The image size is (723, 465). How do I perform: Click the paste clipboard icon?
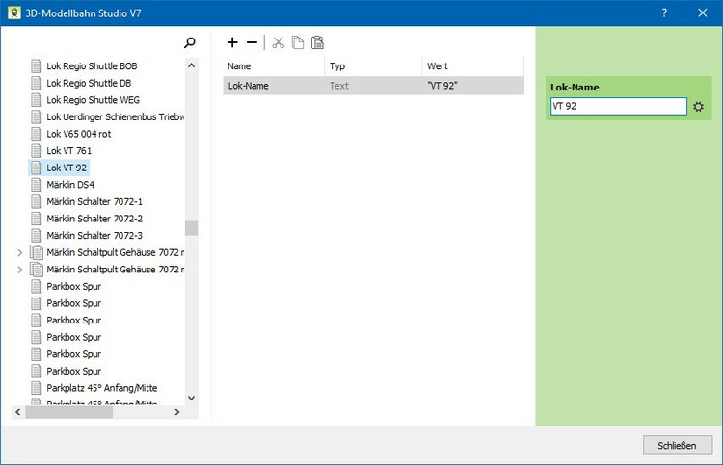coord(317,42)
